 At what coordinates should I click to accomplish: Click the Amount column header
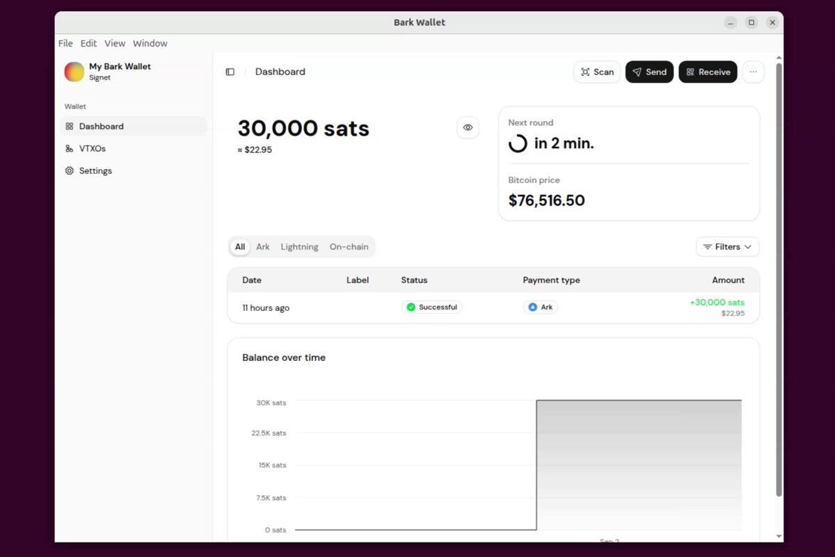click(728, 280)
